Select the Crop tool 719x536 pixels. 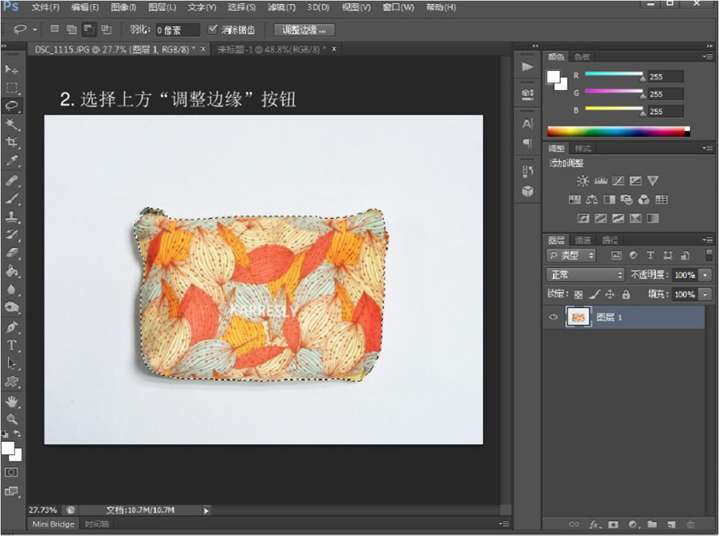coord(12,142)
